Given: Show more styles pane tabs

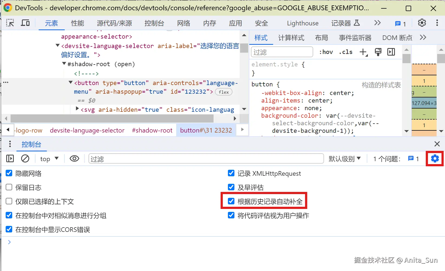Looking at the screenshot, I should click(423, 37).
